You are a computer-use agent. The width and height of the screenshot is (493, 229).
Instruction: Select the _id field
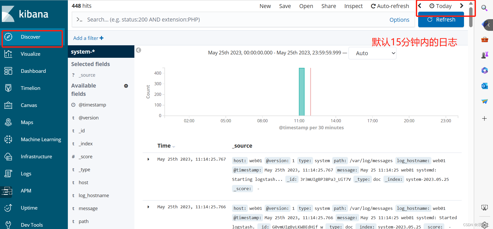click(x=82, y=131)
